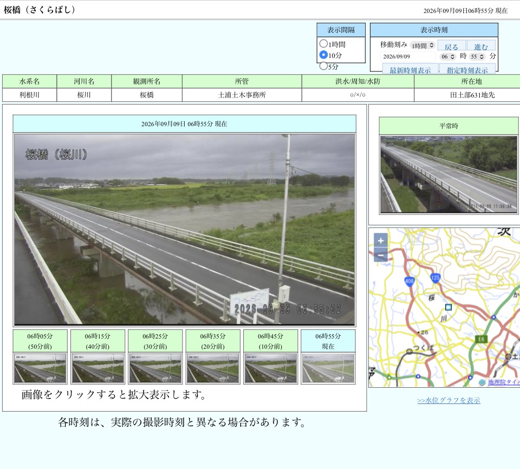Open the hour selector showing 06
This screenshot has height=469, width=520.
pyautogui.click(x=448, y=56)
